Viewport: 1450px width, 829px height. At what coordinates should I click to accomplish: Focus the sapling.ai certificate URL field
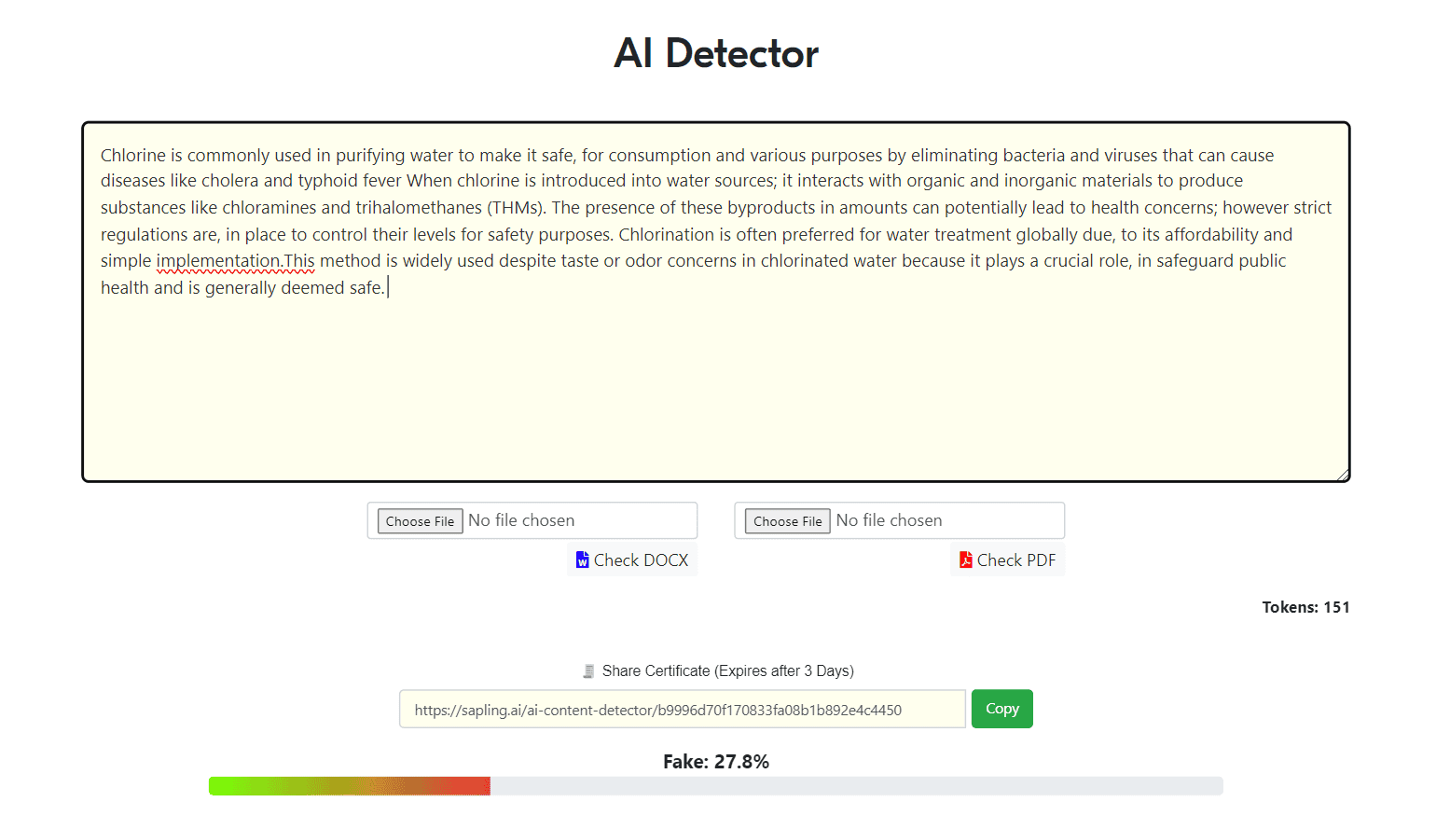(682, 710)
